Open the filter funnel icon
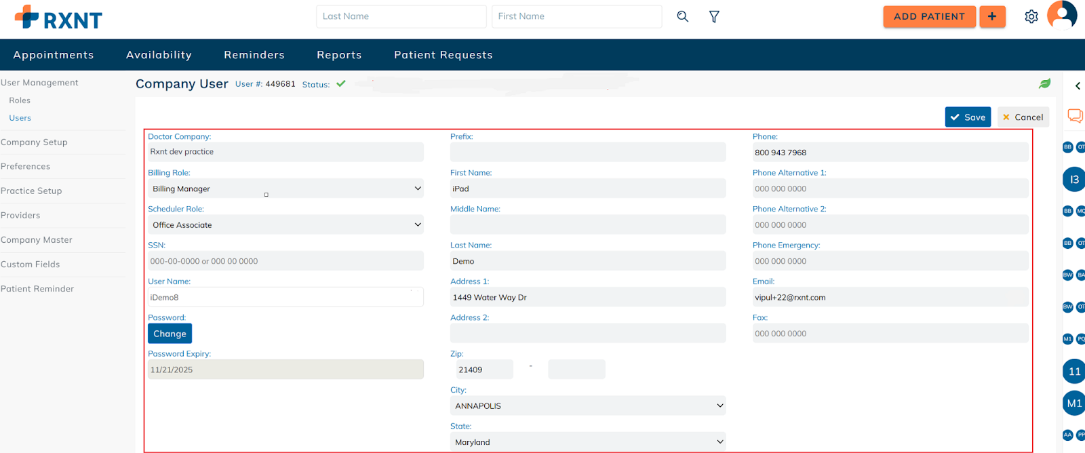Image resolution: width=1085 pixels, height=453 pixels. (x=714, y=16)
